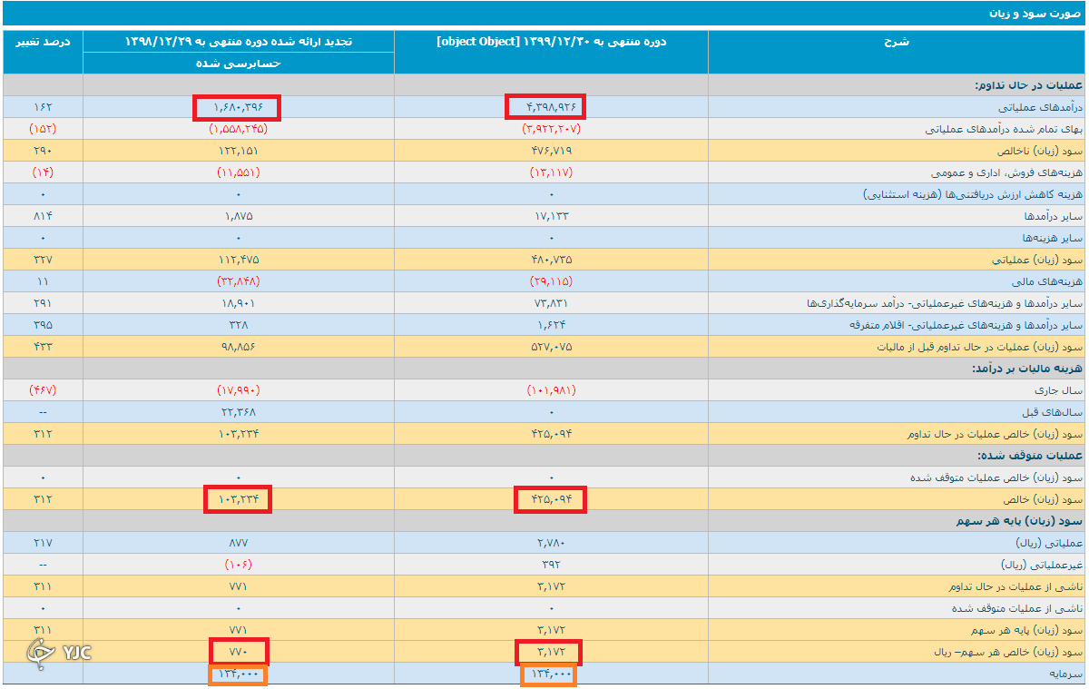Image resolution: width=1089 pixels, height=689 pixels.
Task: Click the درصد تغییر column header
Action: pyautogui.click(x=43, y=42)
